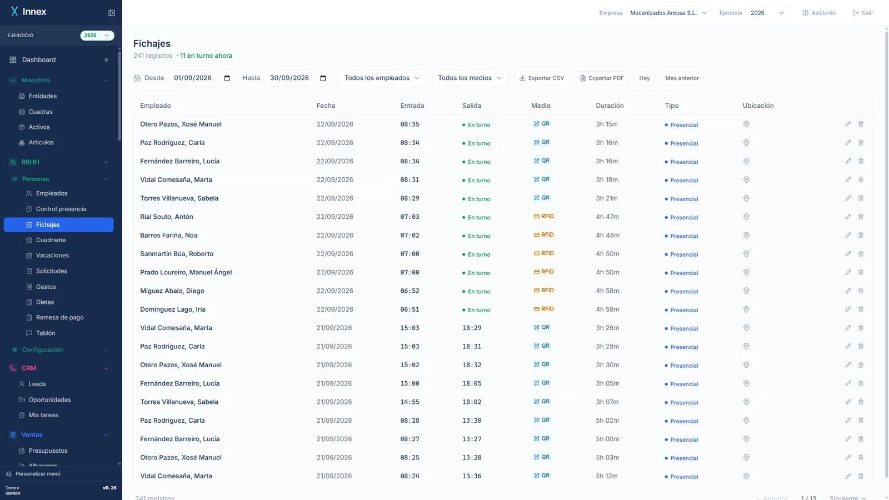Delete the Fernández Barreiro 15:00 record
This screenshot has height=500, width=889.
tap(861, 383)
